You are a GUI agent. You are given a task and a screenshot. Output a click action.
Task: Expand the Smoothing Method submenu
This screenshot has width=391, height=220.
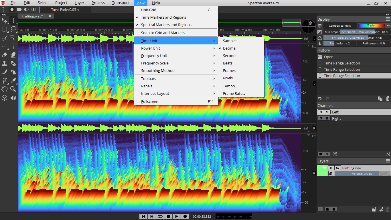pyautogui.click(x=176, y=70)
